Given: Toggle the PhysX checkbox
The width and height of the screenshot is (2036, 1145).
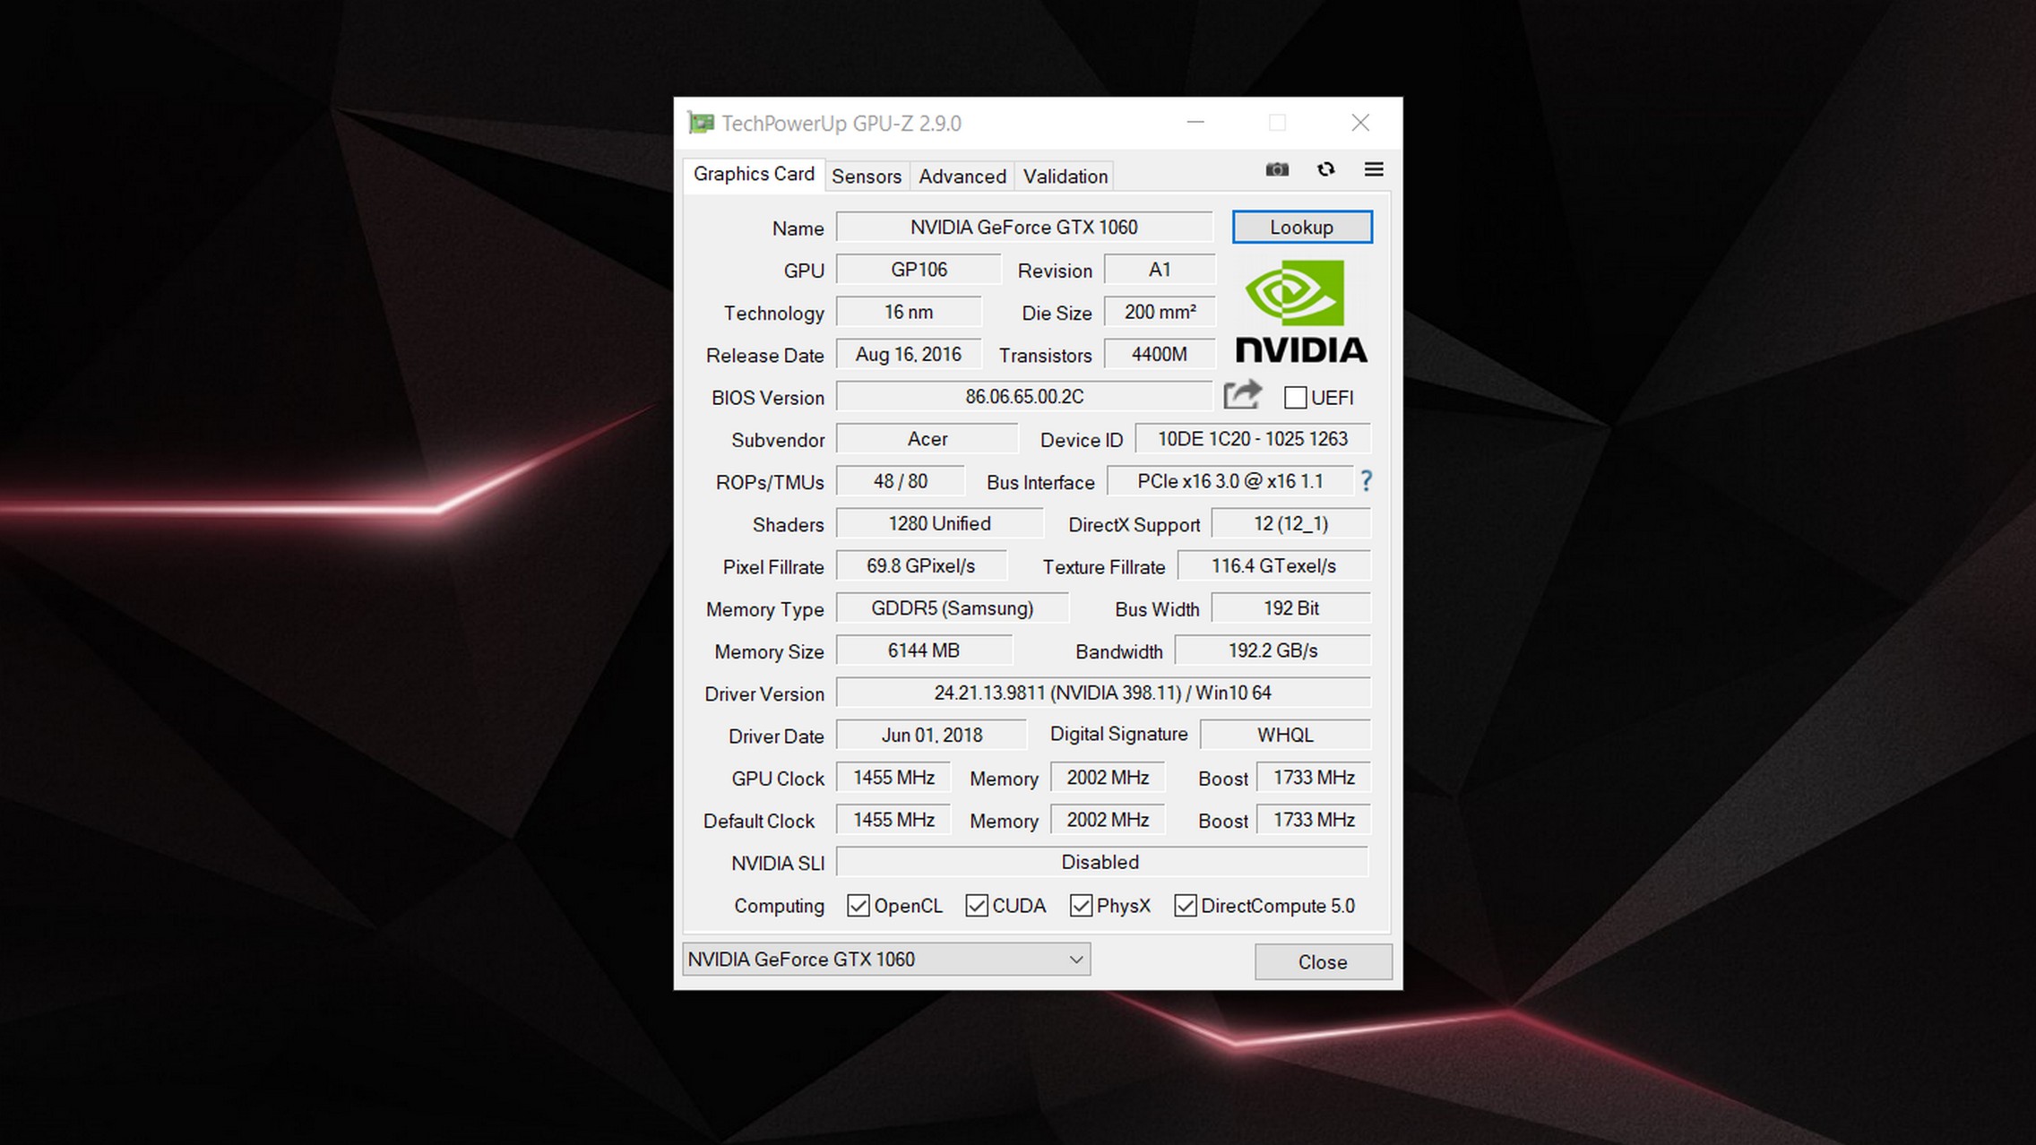Looking at the screenshot, I should tap(1081, 906).
